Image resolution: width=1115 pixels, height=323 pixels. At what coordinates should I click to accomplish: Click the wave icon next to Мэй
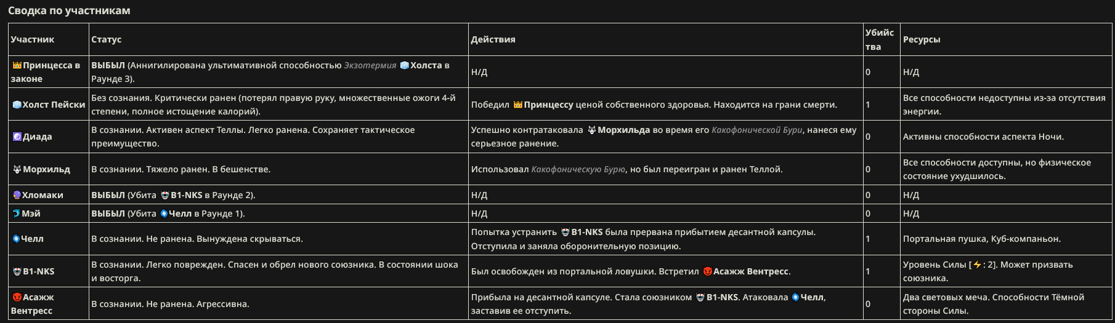17,213
